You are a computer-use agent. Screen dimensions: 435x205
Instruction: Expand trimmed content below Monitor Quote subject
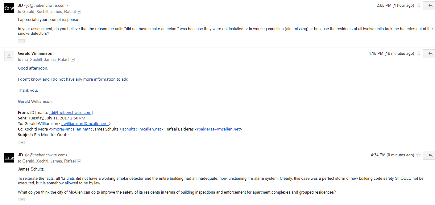pos(21,143)
